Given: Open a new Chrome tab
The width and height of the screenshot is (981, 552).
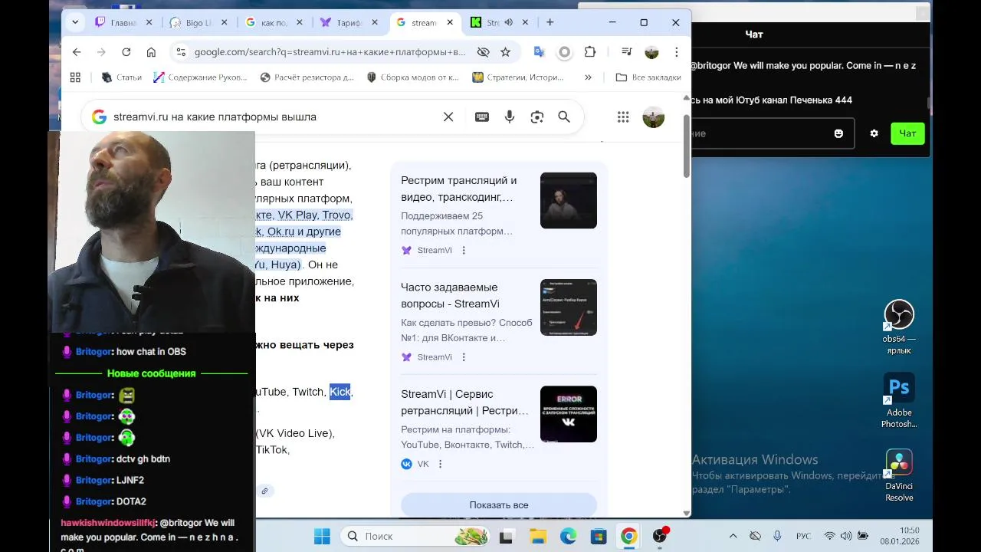Looking at the screenshot, I should tap(550, 23).
